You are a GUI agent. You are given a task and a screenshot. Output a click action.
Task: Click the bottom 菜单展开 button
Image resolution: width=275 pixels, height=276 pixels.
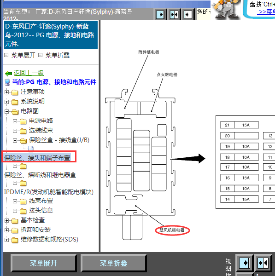tap(44, 263)
